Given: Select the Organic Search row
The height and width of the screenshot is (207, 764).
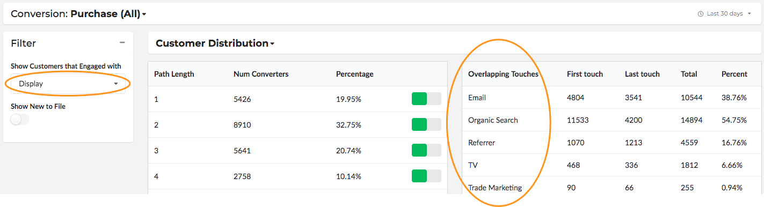Looking at the screenshot, I should 611,120.
